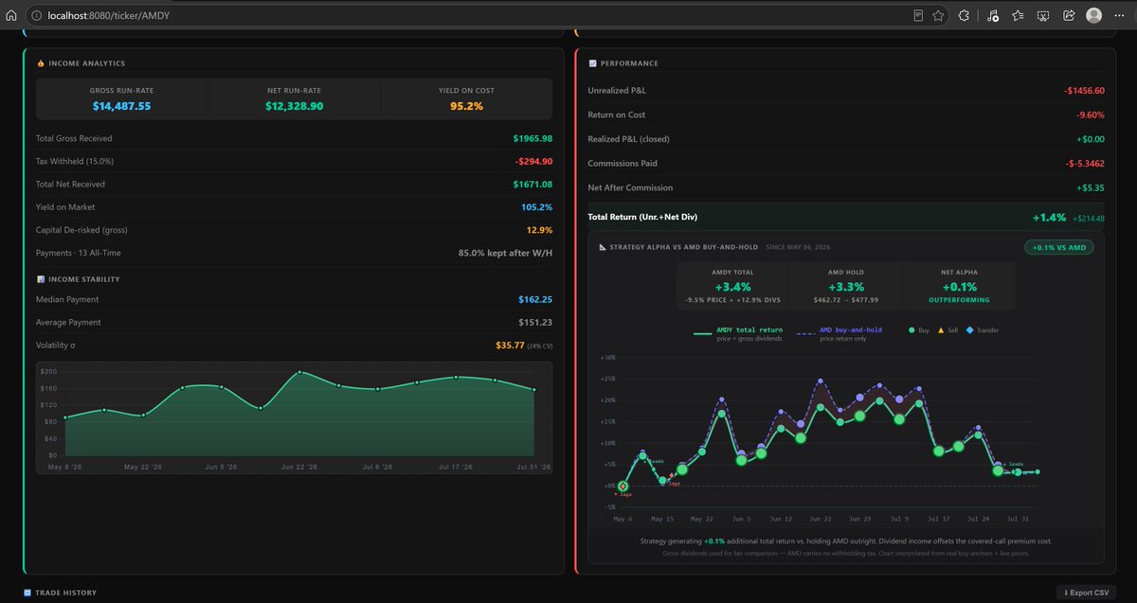Click the first buy marker at May 6
This screenshot has width=1137, height=603.
(x=623, y=486)
